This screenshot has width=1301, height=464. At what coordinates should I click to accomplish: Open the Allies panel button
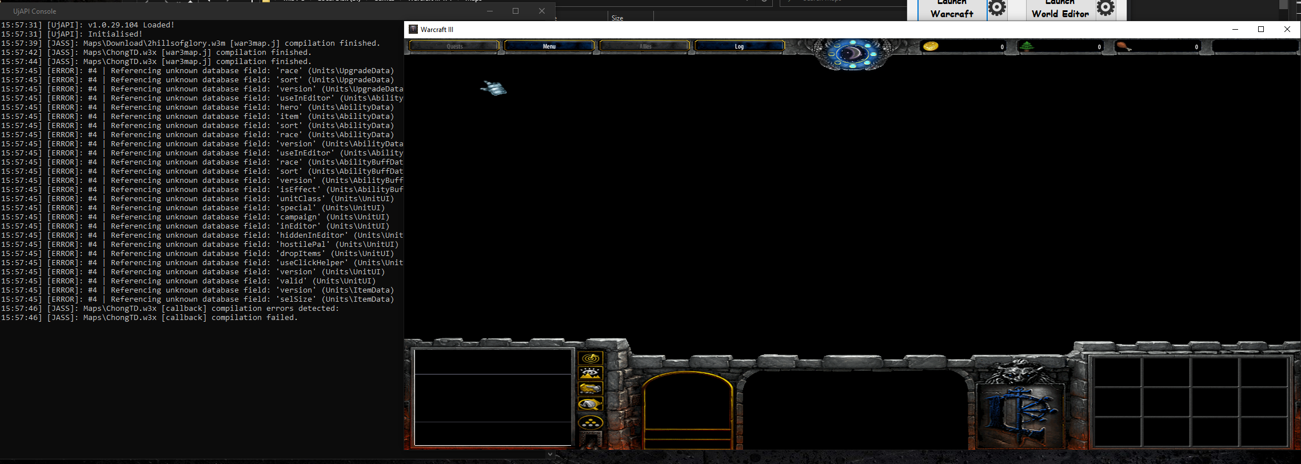[645, 46]
